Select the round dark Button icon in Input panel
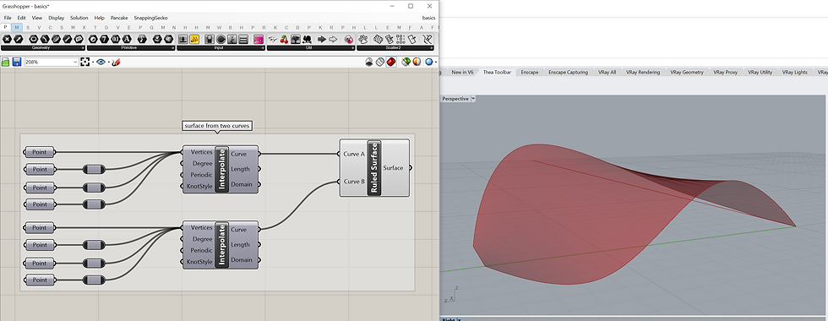 point(221,39)
